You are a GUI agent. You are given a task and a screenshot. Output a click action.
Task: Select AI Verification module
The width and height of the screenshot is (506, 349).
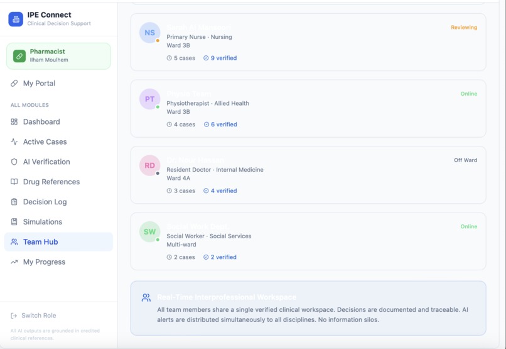pyautogui.click(x=59, y=162)
